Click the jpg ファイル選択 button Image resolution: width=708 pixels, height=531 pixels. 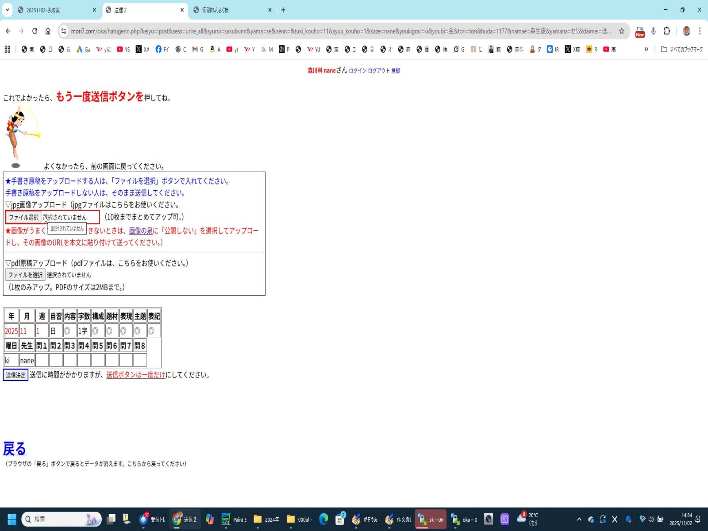tap(23, 217)
